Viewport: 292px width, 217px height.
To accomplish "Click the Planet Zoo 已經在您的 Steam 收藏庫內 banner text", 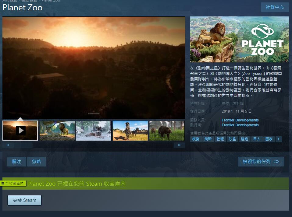I will coord(77,184).
